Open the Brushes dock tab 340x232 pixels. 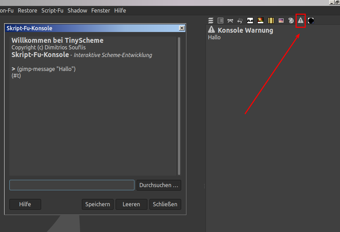311,21
